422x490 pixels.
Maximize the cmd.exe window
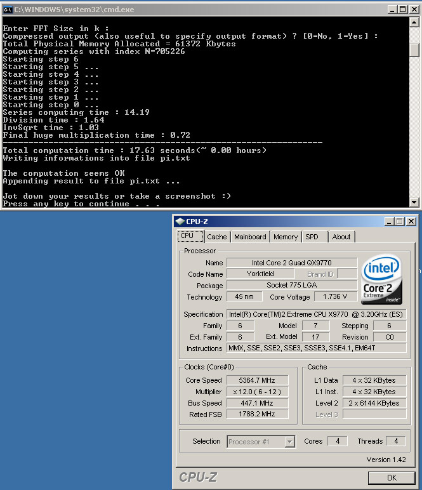(403, 10)
